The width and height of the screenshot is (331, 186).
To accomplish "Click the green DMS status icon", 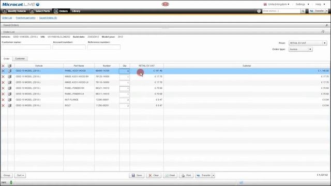I will click(11, 182).
